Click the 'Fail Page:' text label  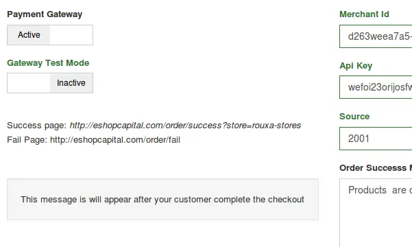coord(27,140)
